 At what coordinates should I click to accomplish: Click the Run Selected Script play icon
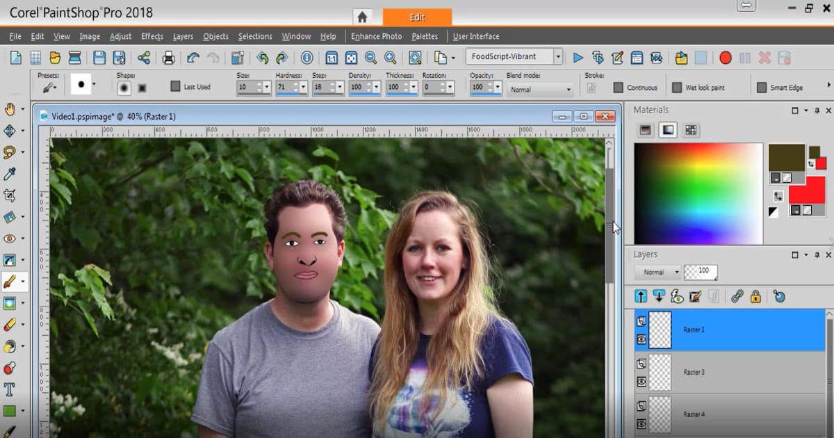[x=578, y=58]
